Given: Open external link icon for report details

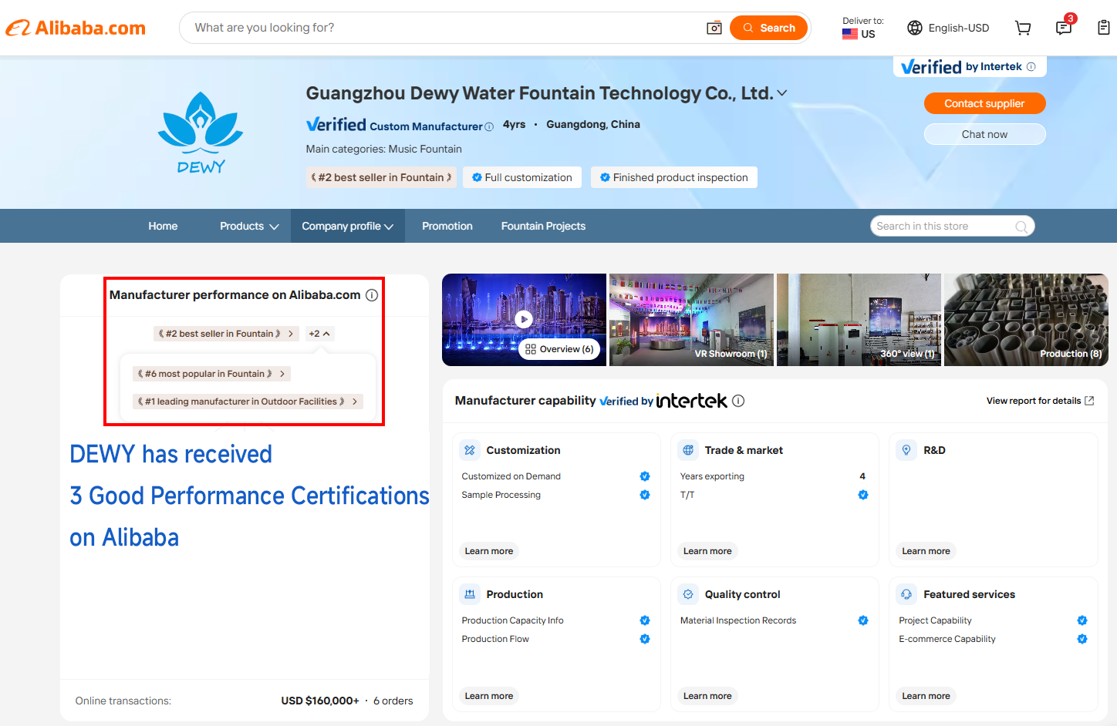Looking at the screenshot, I should click(1089, 401).
